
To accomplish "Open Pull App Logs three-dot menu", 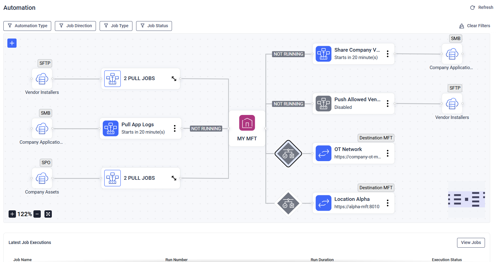I will (175, 128).
